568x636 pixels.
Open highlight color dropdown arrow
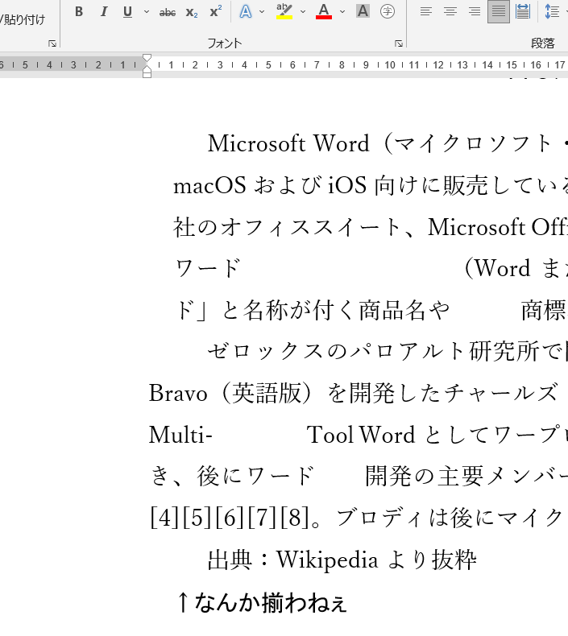point(303,12)
